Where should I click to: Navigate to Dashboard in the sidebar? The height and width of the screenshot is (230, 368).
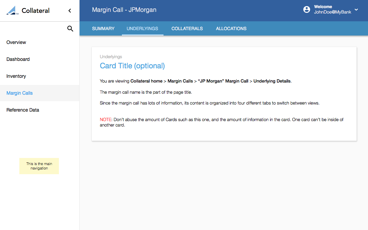(x=18, y=59)
